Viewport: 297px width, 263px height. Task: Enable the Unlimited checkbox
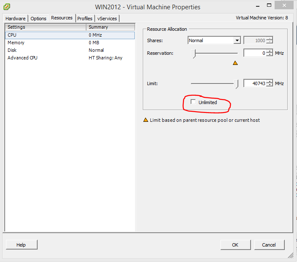tap(193, 102)
